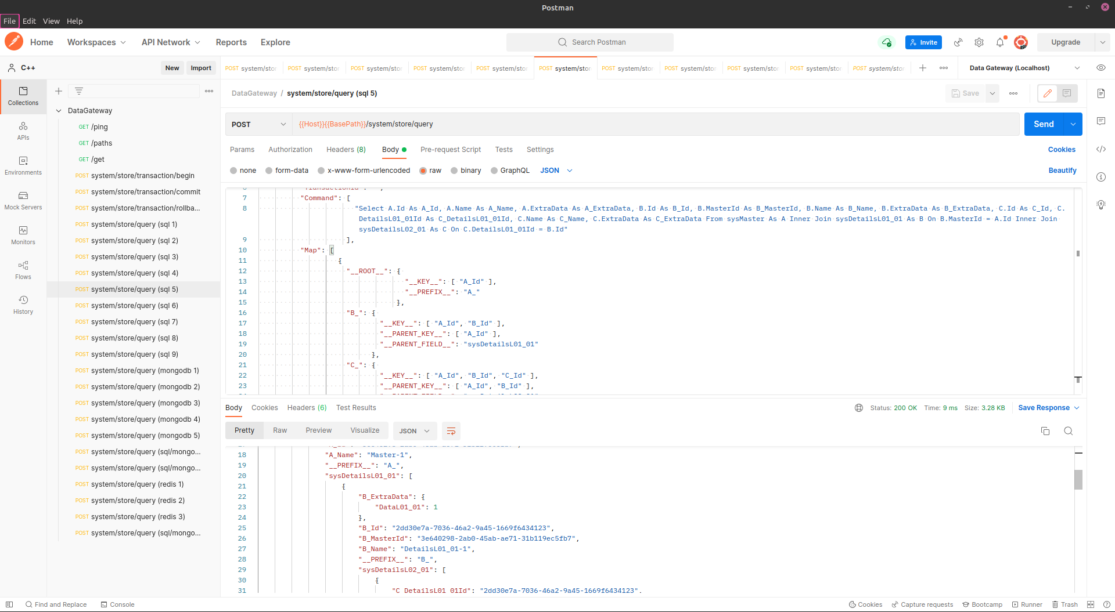Screen dimensions: 1115x612
Task: Open the notifications bell icon
Action: [x=1000, y=42]
